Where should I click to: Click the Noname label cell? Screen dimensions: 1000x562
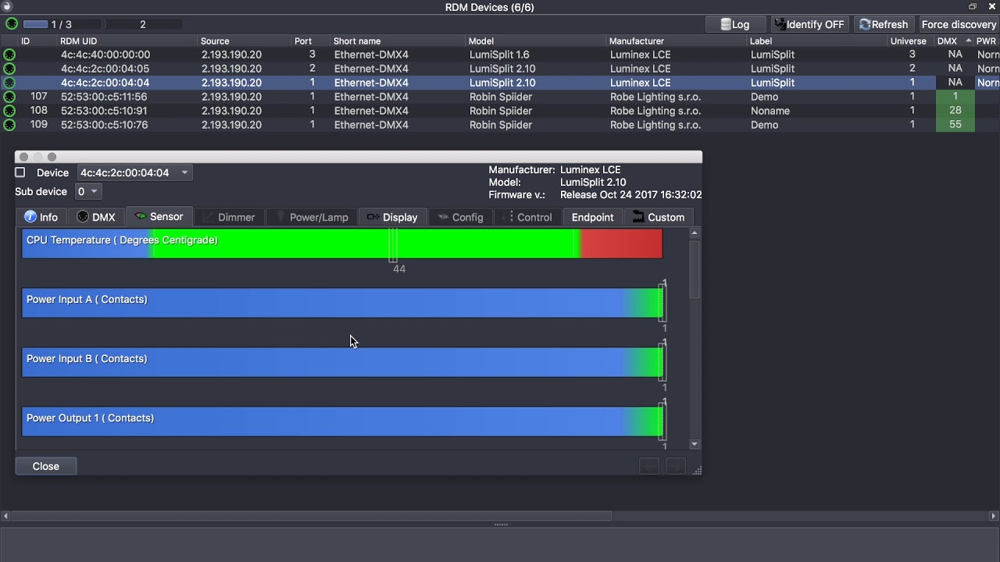pos(770,111)
